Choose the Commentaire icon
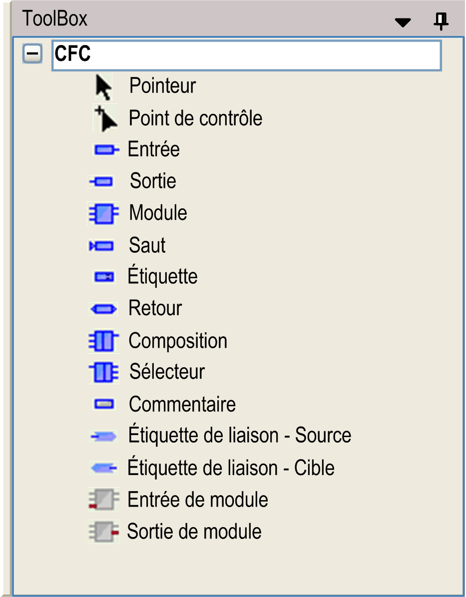466x597 pixels. 104,404
